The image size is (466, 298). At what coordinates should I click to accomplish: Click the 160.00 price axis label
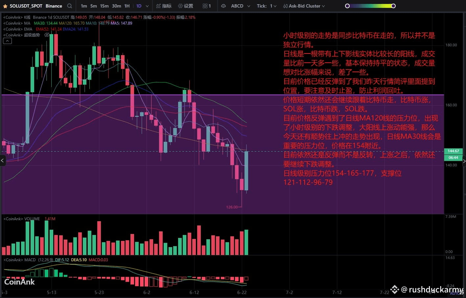click(x=451, y=105)
